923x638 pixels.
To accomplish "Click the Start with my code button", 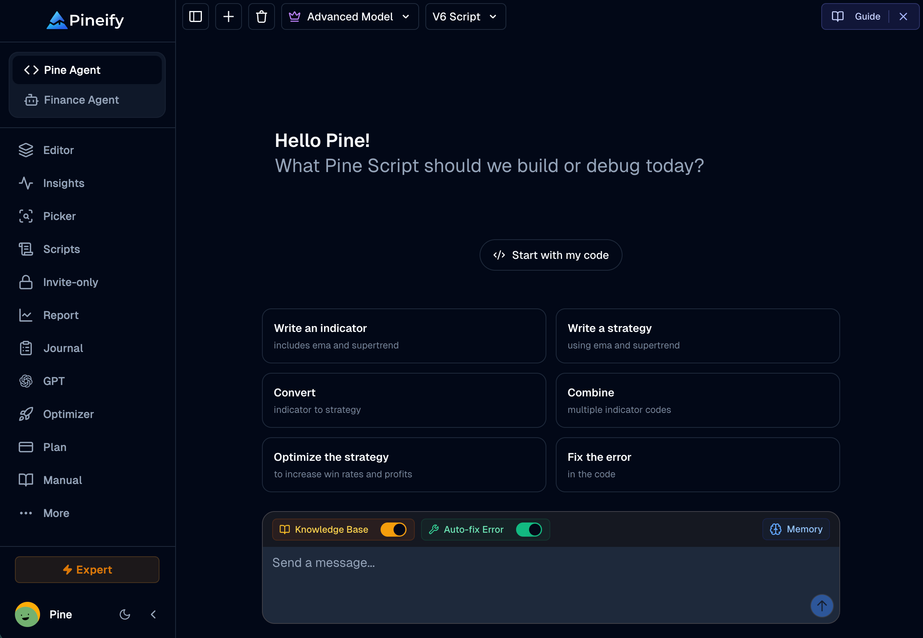I will 550,255.
